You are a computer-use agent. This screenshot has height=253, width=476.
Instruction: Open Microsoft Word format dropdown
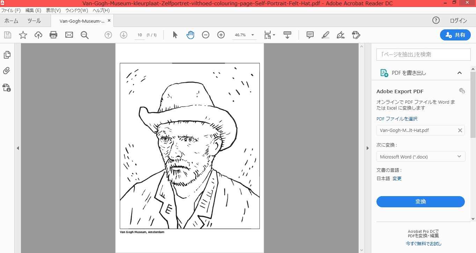tap(421, 157)
